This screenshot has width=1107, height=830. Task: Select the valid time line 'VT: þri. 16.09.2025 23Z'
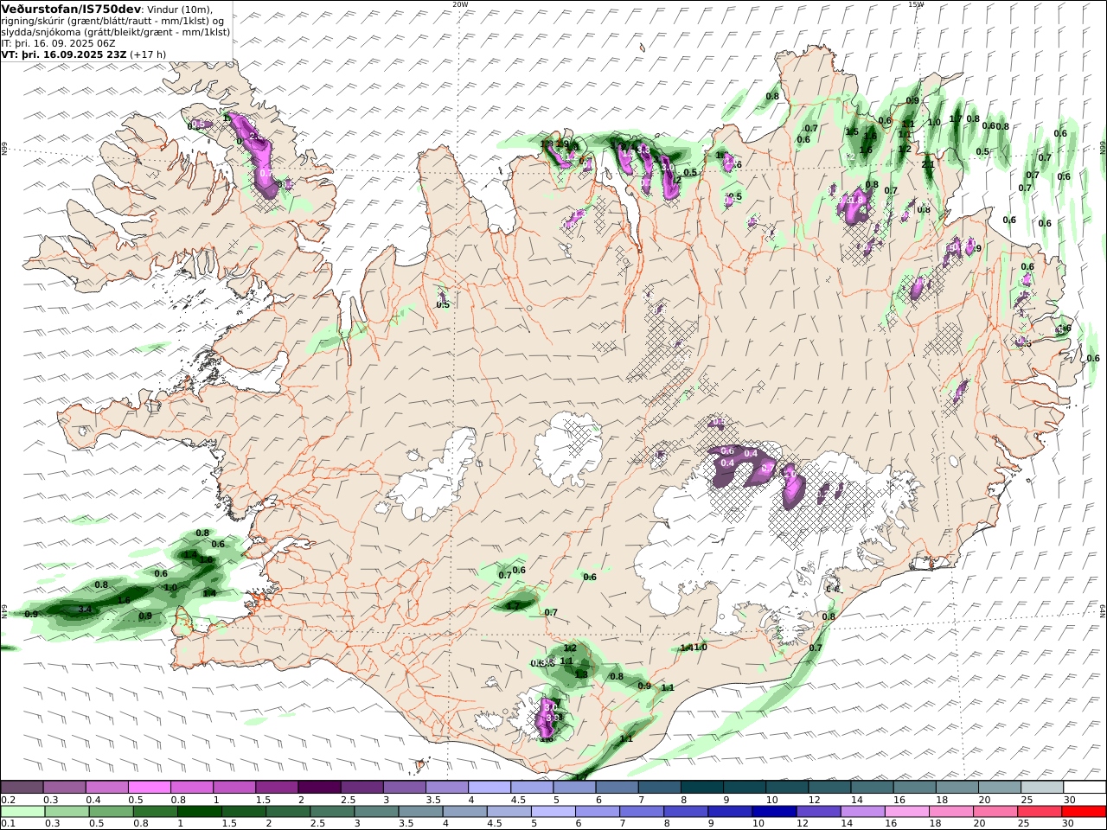tap(63, 54)
